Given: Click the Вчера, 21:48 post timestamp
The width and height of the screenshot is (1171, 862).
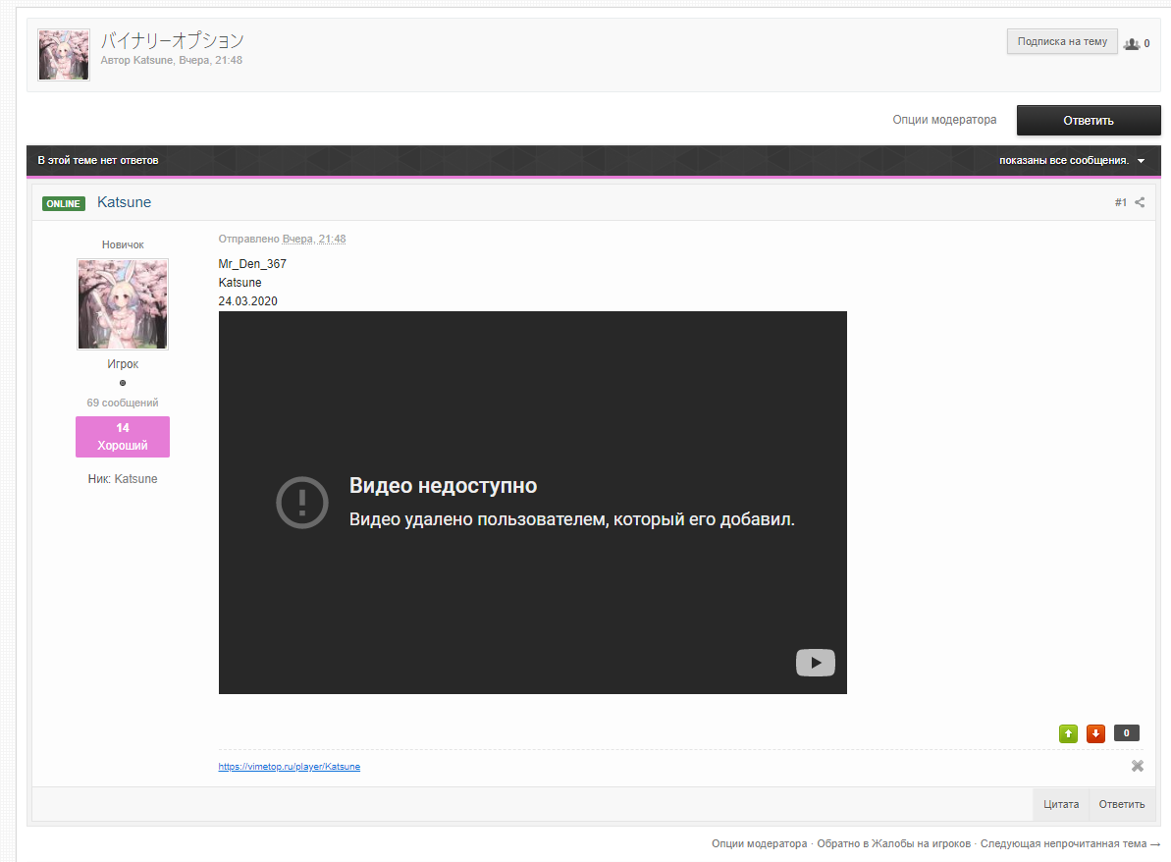Looking at the screenshot, I should pos(314,239).
